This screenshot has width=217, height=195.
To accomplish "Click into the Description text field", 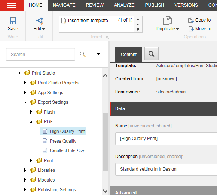I will click(x=166, y=169).
